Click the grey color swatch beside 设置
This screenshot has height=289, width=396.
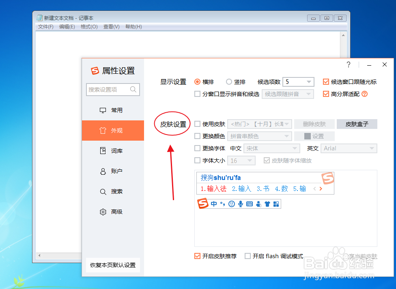308,136
